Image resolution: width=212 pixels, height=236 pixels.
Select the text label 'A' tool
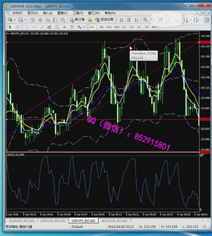(x=64, y=27)
